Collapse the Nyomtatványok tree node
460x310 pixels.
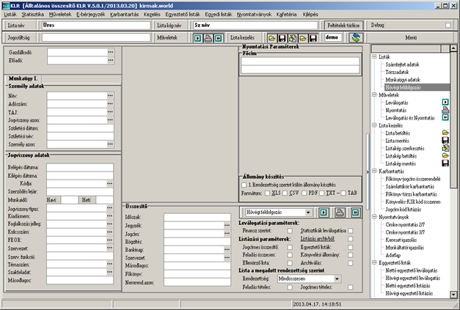(x=374, y=216)
